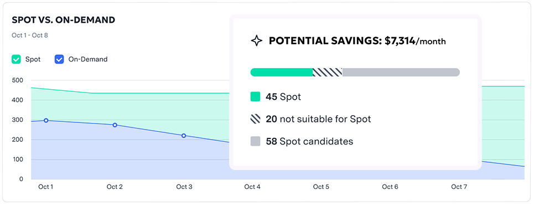Click the sparkle icon beside Potential Savings

(x=256, y=41)
